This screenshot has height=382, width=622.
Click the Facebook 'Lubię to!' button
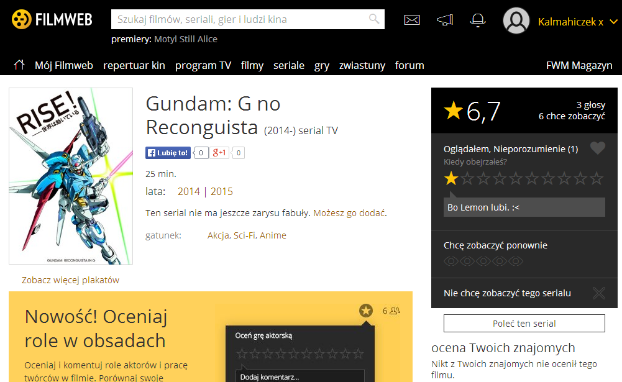168,153
